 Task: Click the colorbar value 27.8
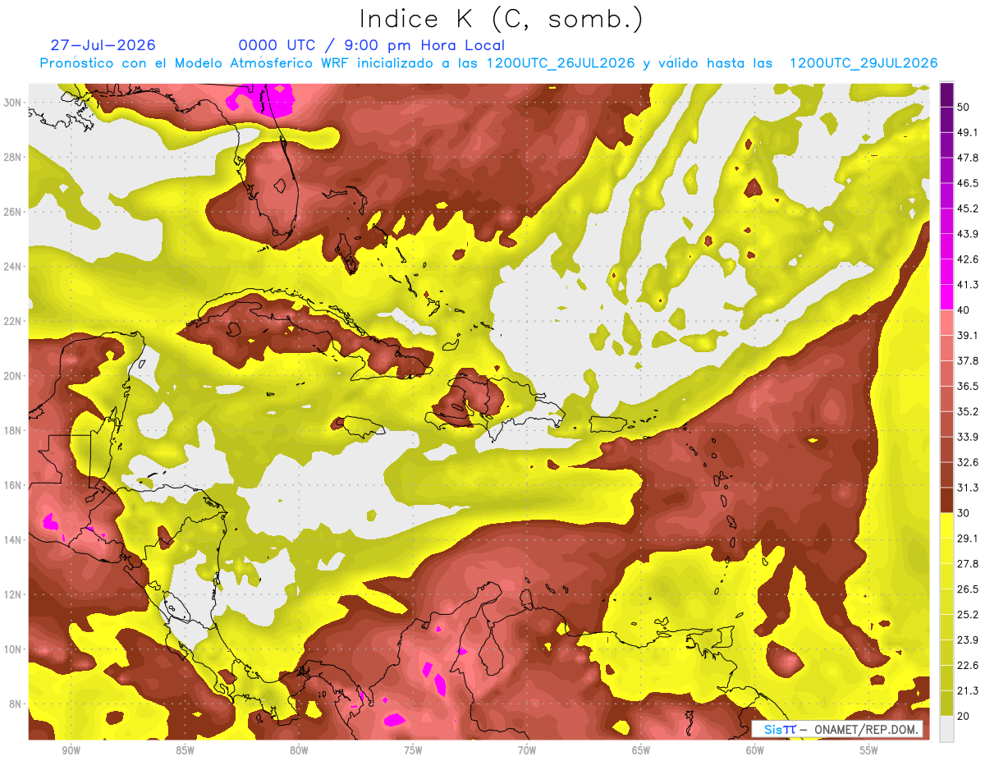968,564
